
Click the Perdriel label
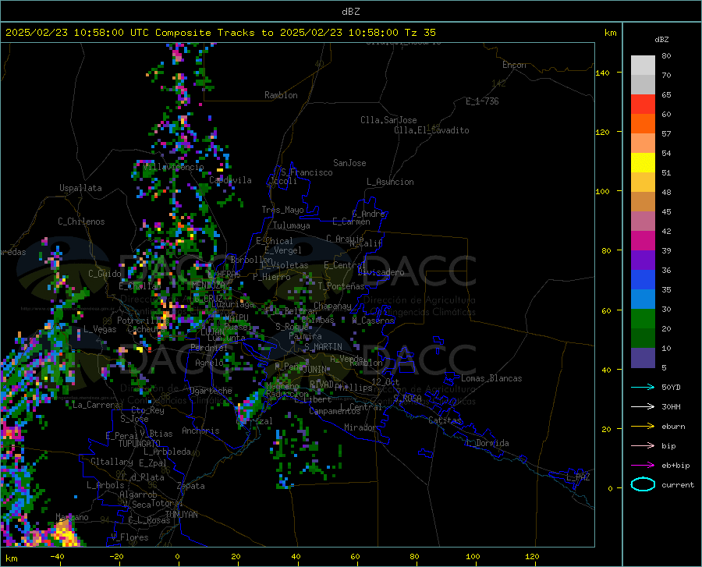tap(209, 347)
